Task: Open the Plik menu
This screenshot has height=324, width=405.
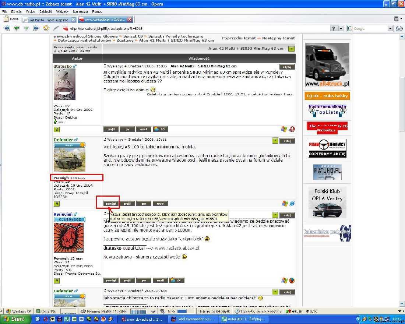Action: coord(5,11)
